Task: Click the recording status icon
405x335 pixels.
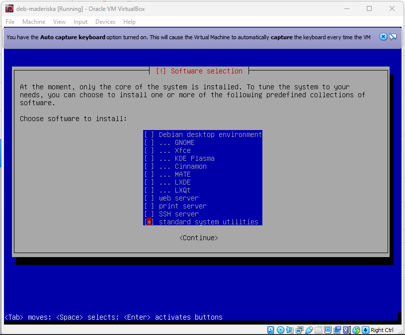Action: [337, 330]
